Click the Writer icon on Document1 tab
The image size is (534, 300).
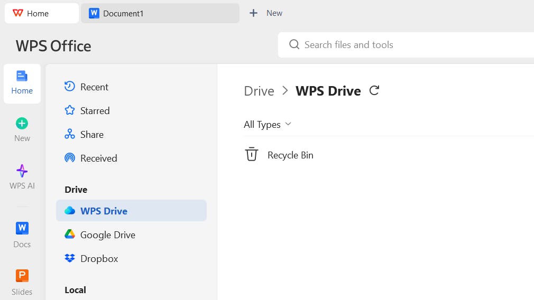point(94,13)
